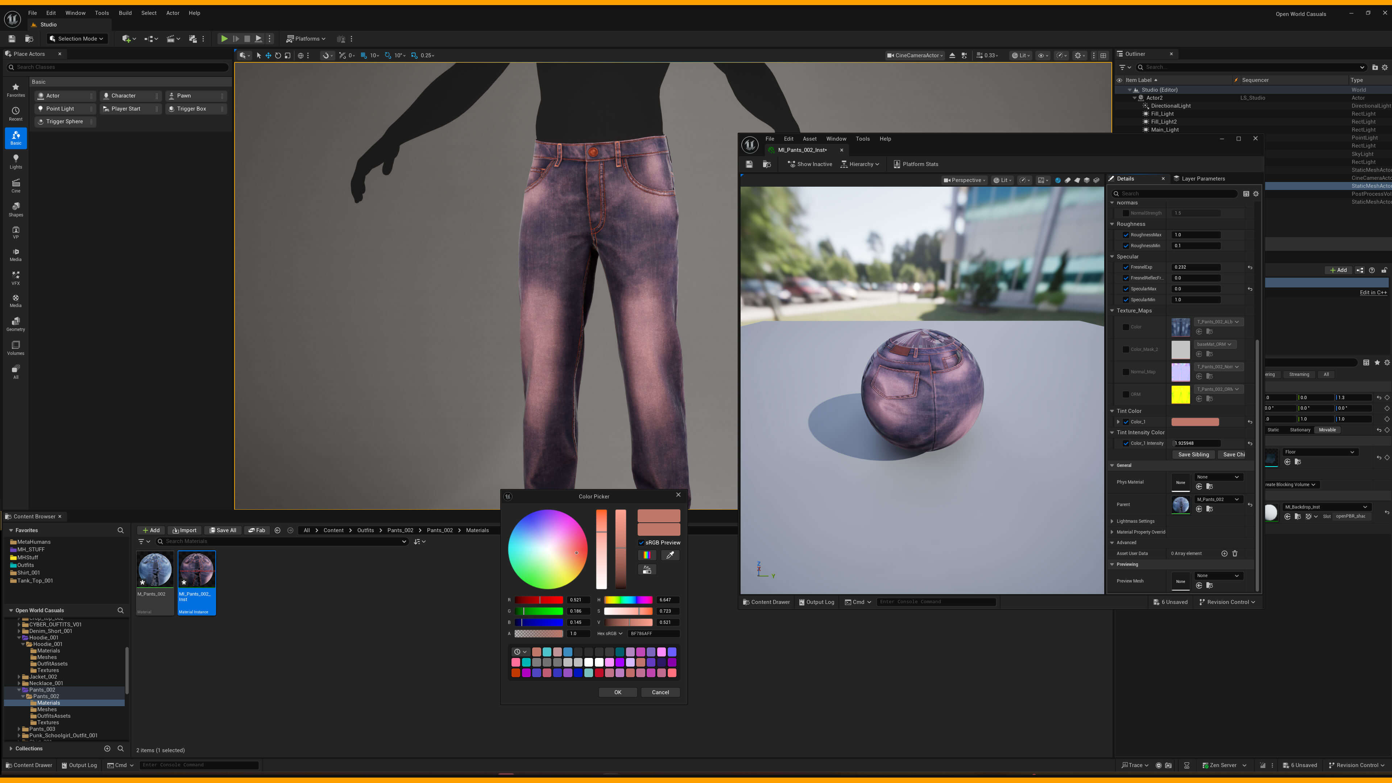Collapse the Texture_Maps section

coord(1112,311)
